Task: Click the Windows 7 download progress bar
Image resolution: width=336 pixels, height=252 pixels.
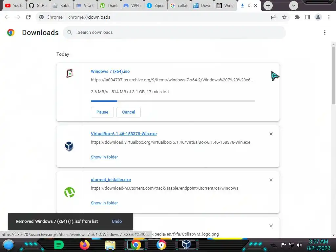Action: click(173, 101)
